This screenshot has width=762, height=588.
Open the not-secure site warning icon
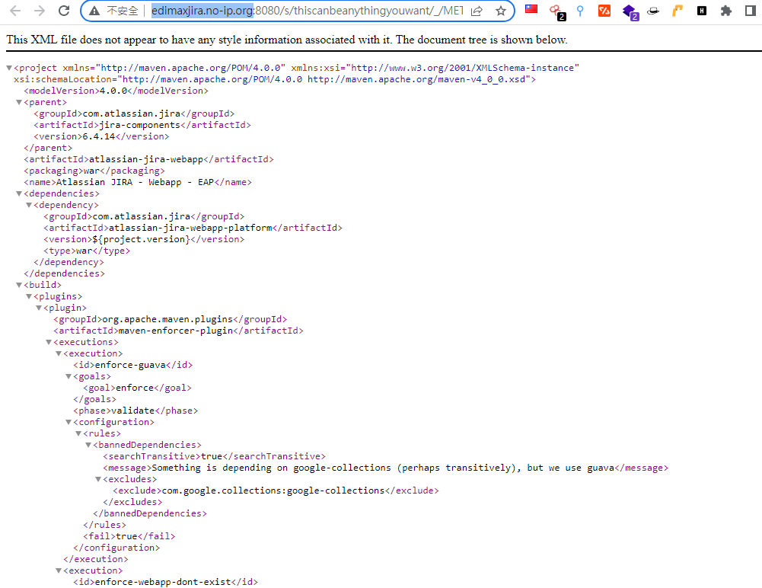pyautogui.click(x=94, y=11)
